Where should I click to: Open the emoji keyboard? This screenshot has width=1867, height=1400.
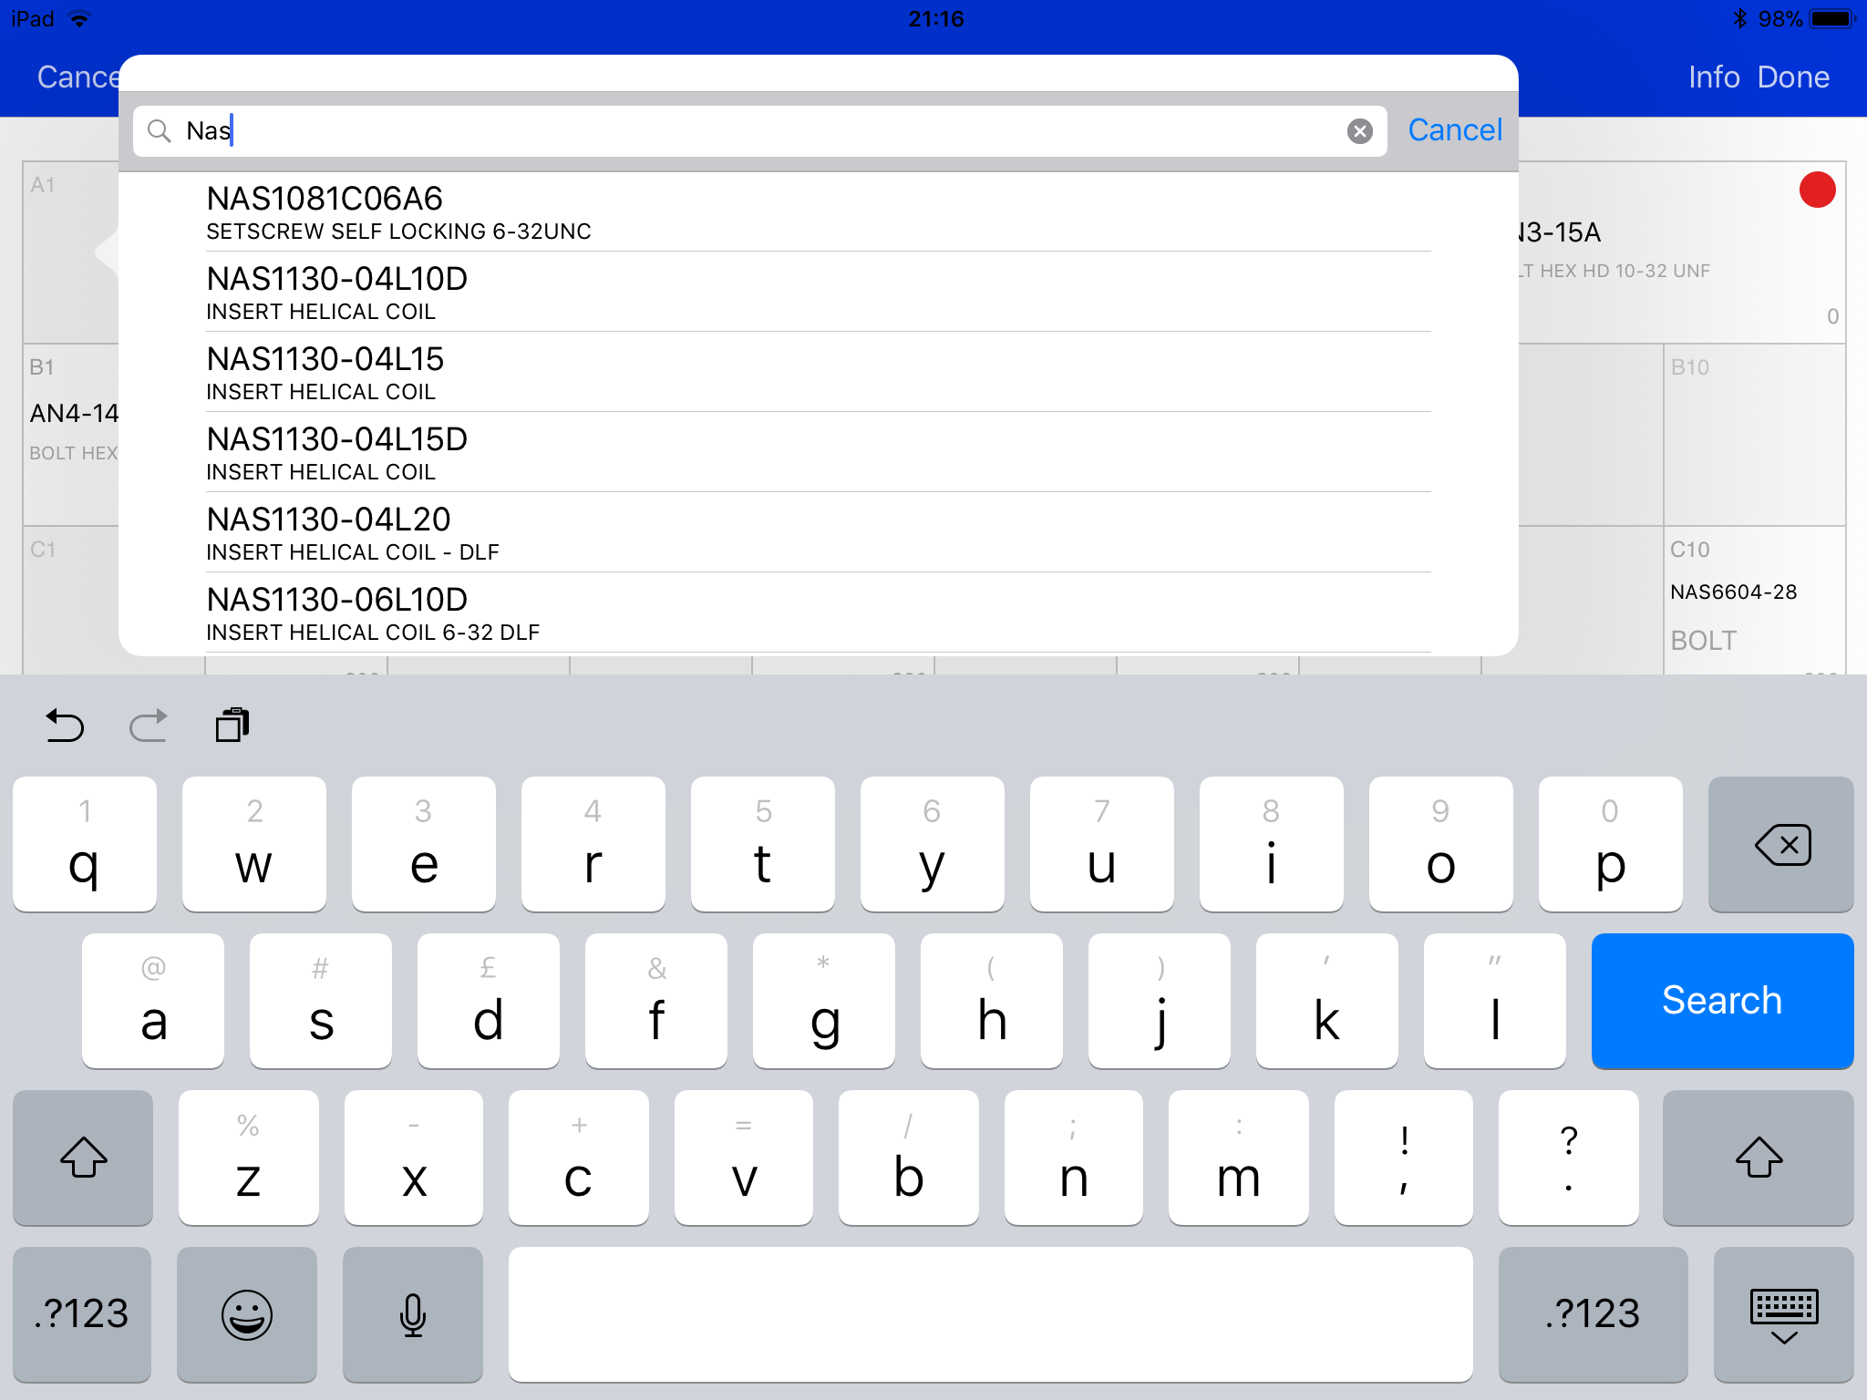point(246,1313)
